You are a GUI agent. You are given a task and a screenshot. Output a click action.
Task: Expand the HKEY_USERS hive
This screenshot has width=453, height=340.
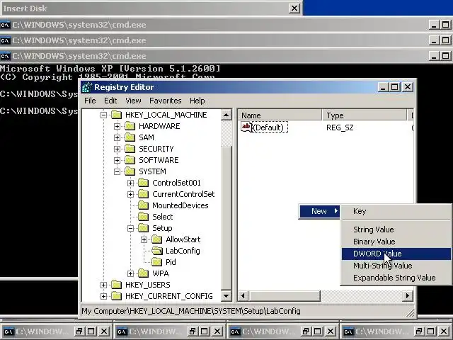(x=103, y=285)
